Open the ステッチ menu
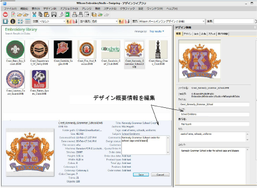257x194 pixels. point(110,8)
